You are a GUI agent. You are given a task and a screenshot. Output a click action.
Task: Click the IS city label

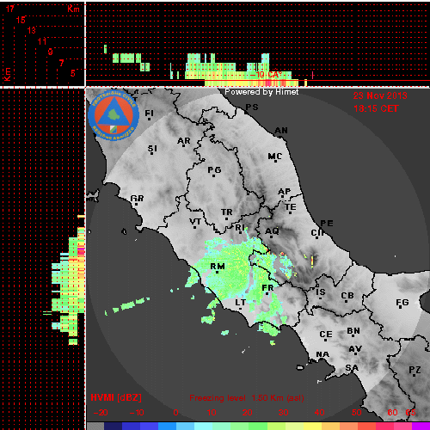coord(321,292)
